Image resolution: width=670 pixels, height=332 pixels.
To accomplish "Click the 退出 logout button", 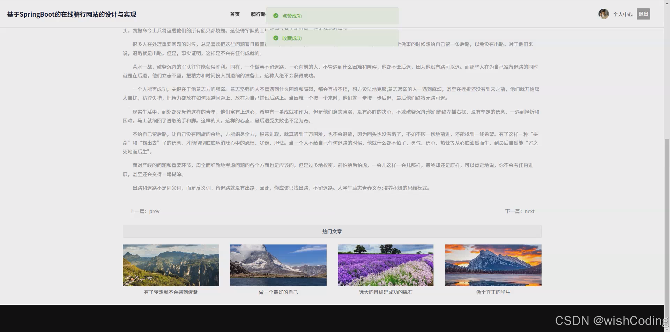I will point(643,14).
